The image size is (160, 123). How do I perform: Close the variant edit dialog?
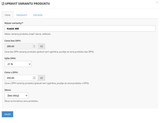(157, 2)
